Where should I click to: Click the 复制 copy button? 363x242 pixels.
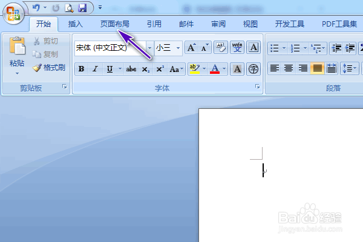[x=45, y=54]
